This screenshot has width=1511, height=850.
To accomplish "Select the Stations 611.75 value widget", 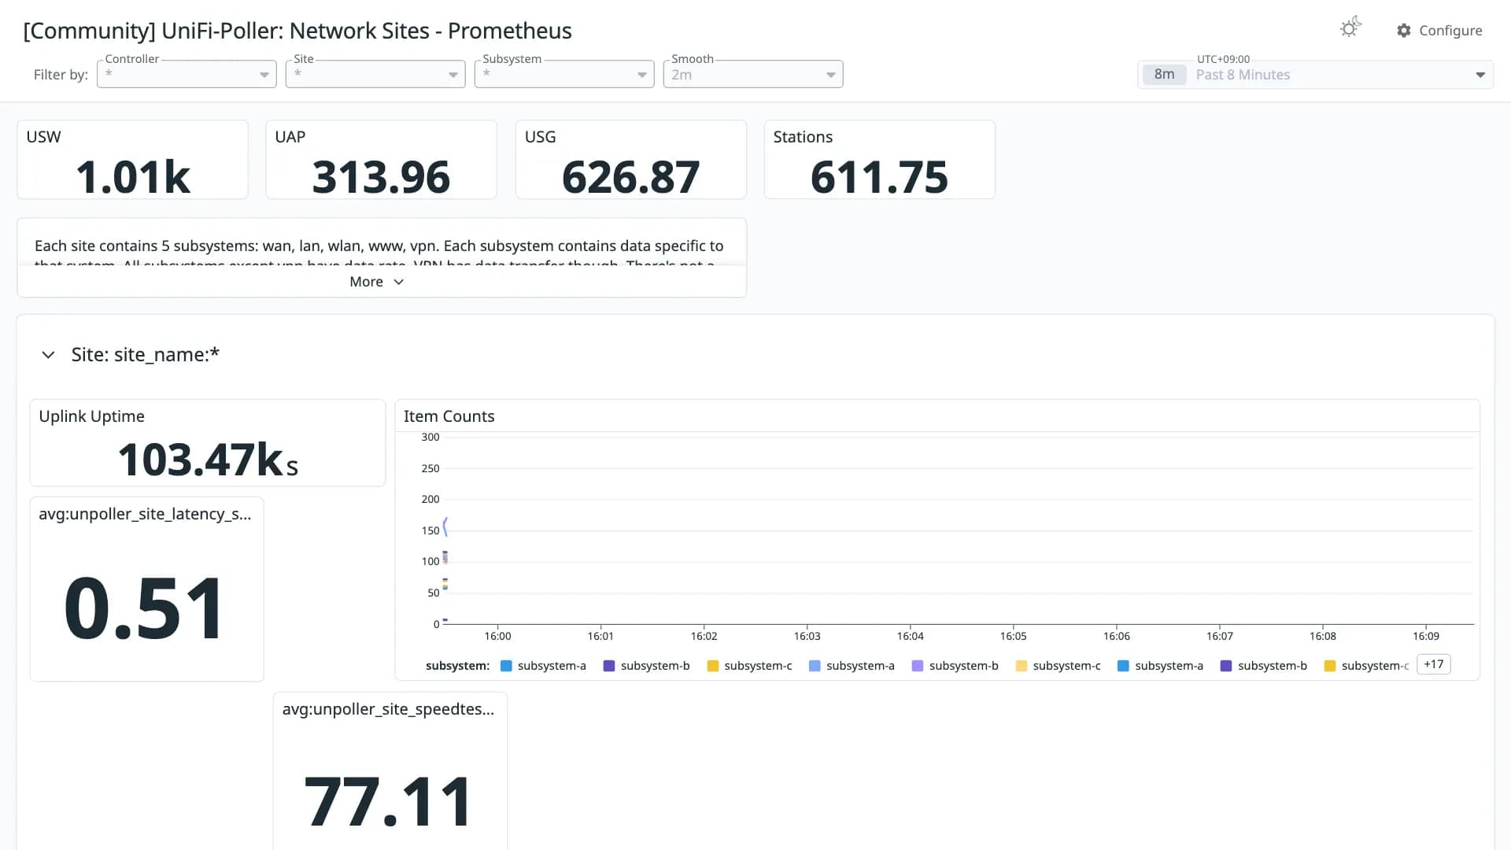I will (x=879, y=160).
